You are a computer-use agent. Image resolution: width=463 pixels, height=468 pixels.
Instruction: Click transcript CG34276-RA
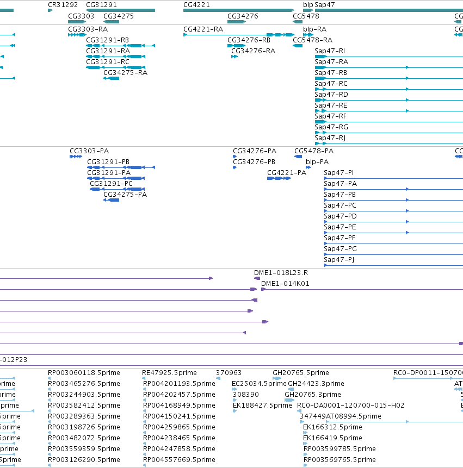coord(254,51)
